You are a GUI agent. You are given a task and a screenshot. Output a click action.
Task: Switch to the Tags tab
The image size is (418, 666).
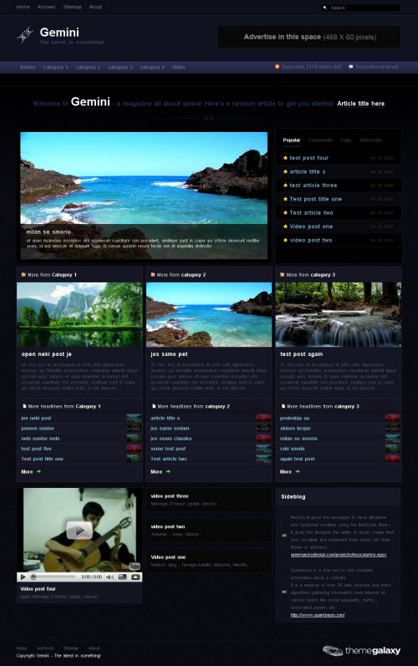346,140
